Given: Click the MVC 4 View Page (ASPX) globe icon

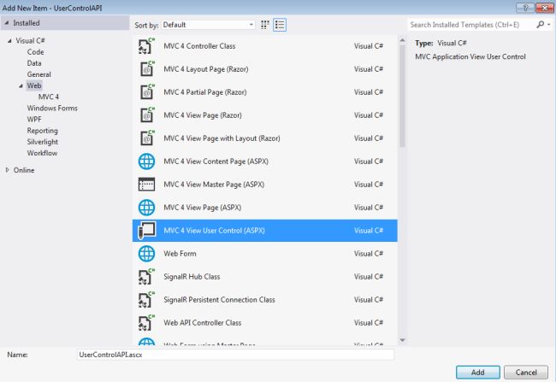Looking at the screenshot, I should (x=146, y=208).
